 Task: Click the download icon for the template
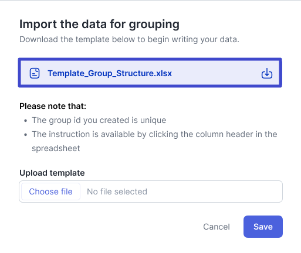click(267, 73)
